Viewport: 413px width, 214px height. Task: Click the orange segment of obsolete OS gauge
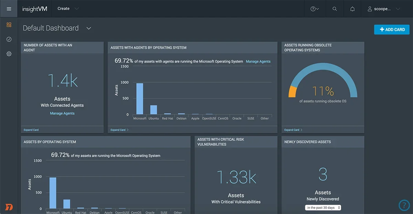(292, 91)
